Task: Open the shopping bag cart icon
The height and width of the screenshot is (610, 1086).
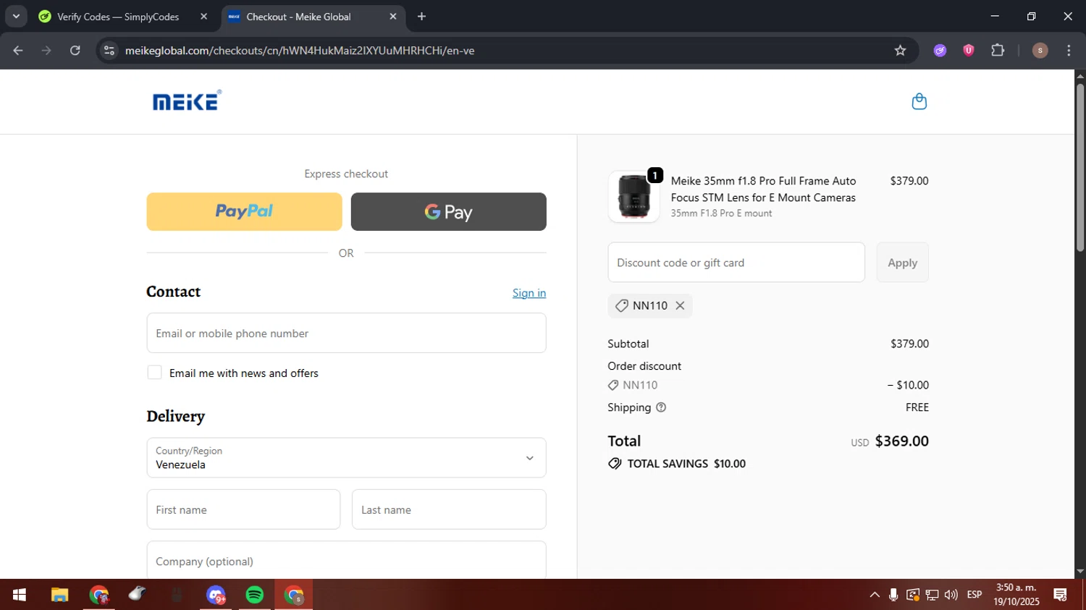Action: point(919,101)
